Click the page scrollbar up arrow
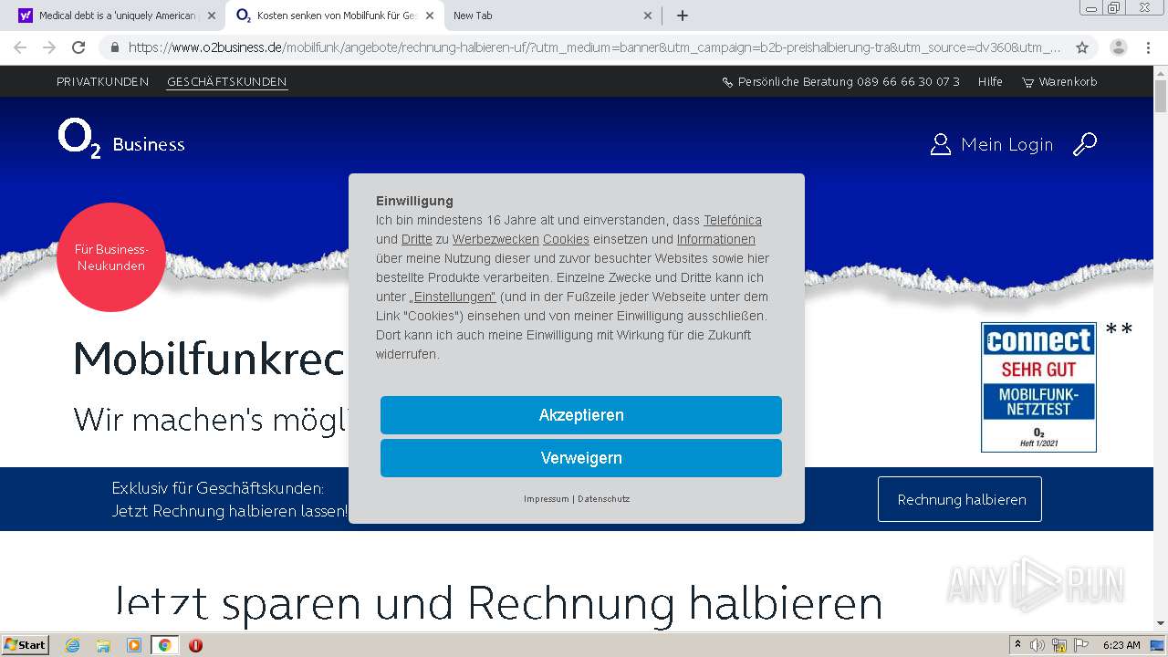The image size is (1168, 657). (1161, 74)
